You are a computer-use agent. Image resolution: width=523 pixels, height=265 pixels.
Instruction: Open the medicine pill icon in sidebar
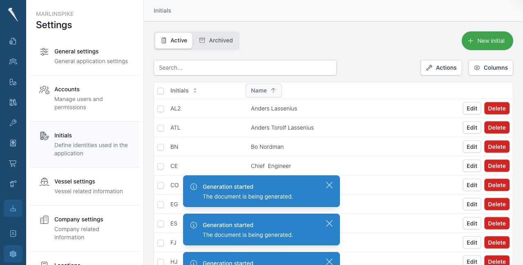point(13,82)
